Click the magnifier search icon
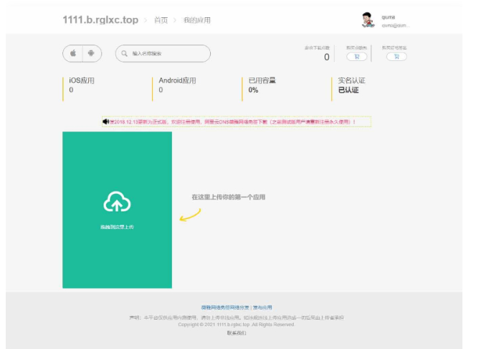Image resolution: width=499 pixels, height=349 pixels. 125,53
